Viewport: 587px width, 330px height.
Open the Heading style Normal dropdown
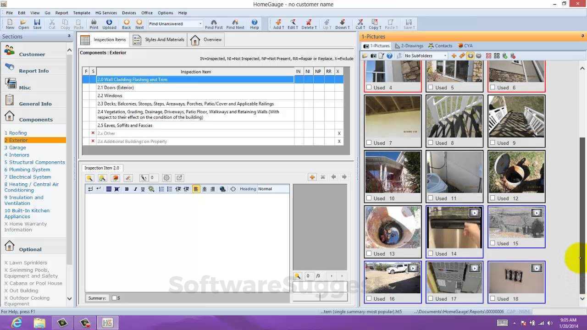[x=273, y=189]
